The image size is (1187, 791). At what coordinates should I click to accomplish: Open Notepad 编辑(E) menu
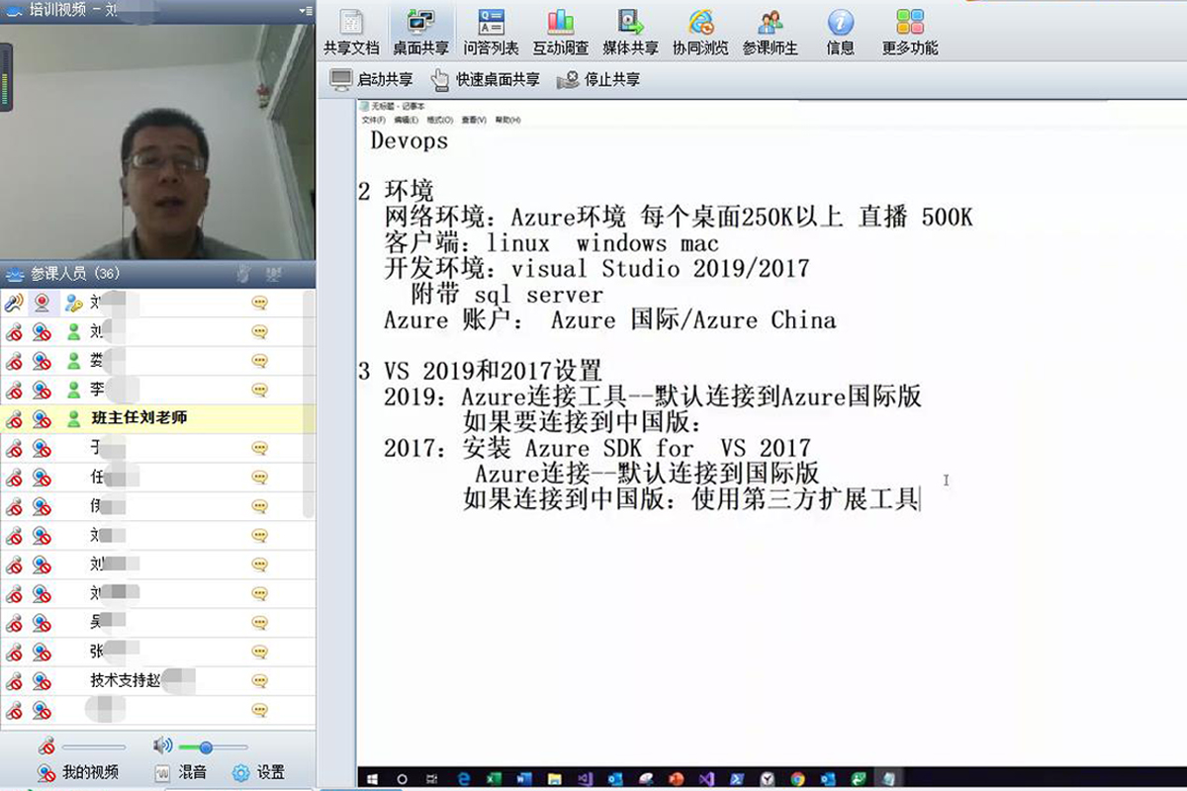tap(407, 120)
